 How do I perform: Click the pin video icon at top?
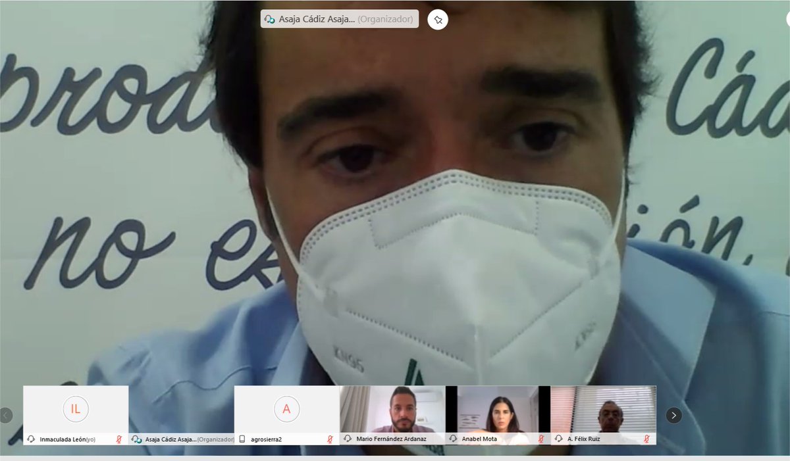click(x=438, y=20)
